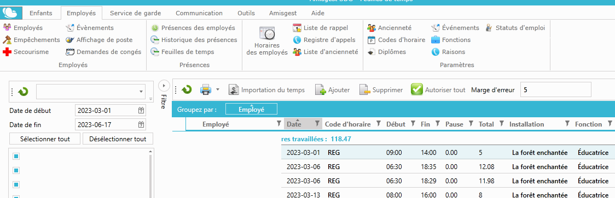Switch to the Service de garde tab
615x198 pixels.
point(135,13)
